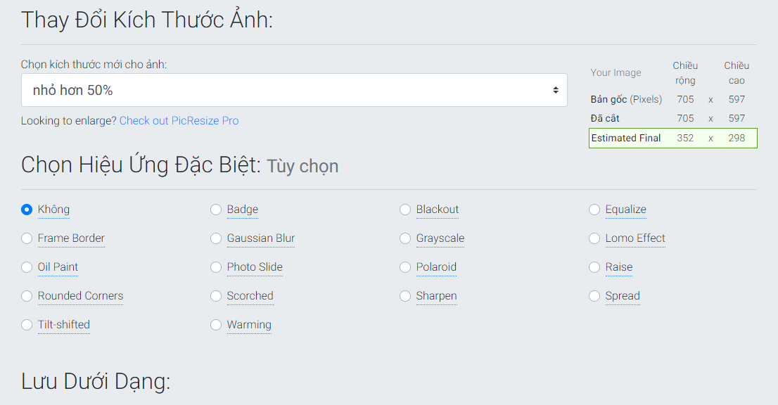This screenshot has width=778, height=405.
Task: Enable the Frame Border effect
Action: coord(27,238)
